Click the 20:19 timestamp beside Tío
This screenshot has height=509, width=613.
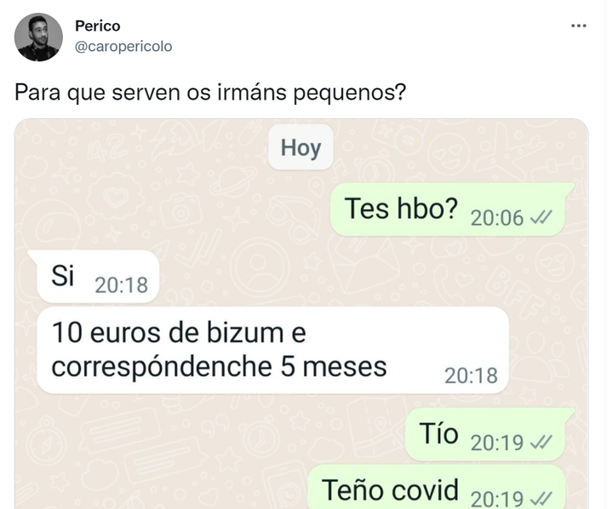[x=496, y=443]
